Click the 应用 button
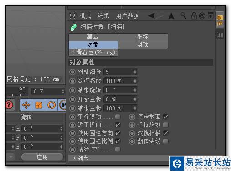The image size is (231, 171). click(x=42, y=157)
